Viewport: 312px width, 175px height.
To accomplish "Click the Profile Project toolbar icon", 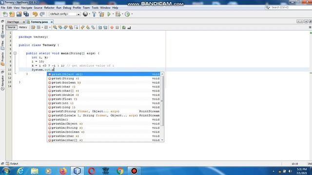I will 127,14.
